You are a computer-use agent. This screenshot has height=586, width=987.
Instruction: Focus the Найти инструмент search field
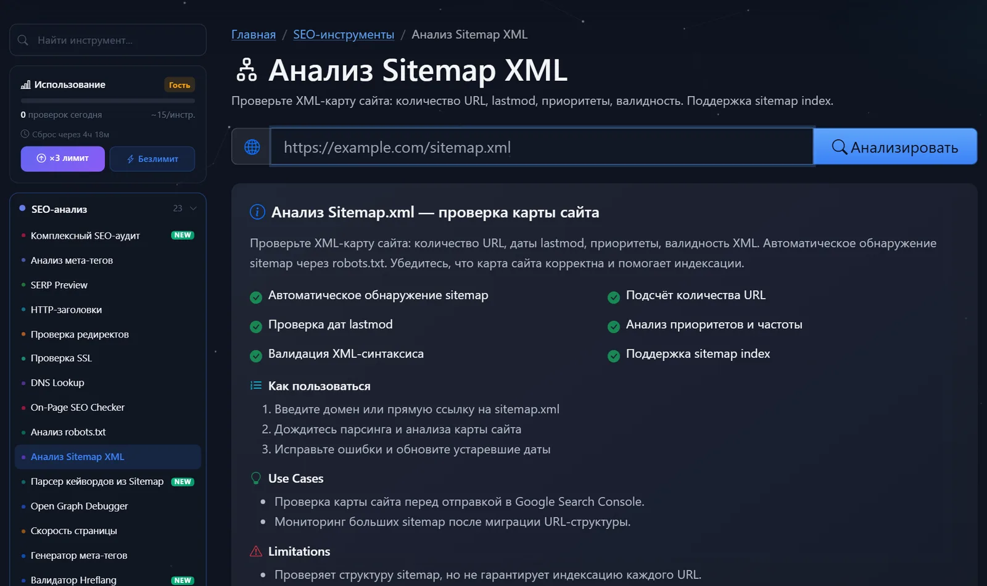[x=108, y=40]
